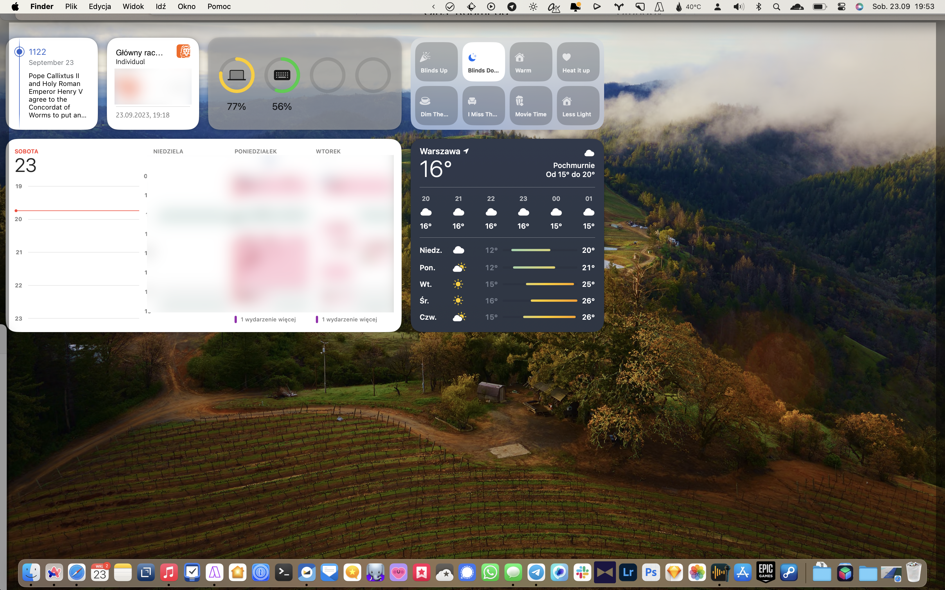Toggle the Movie Time scene
Image resolution: width=945 pixels, height=590 pixels.
(x=530, y=106)
